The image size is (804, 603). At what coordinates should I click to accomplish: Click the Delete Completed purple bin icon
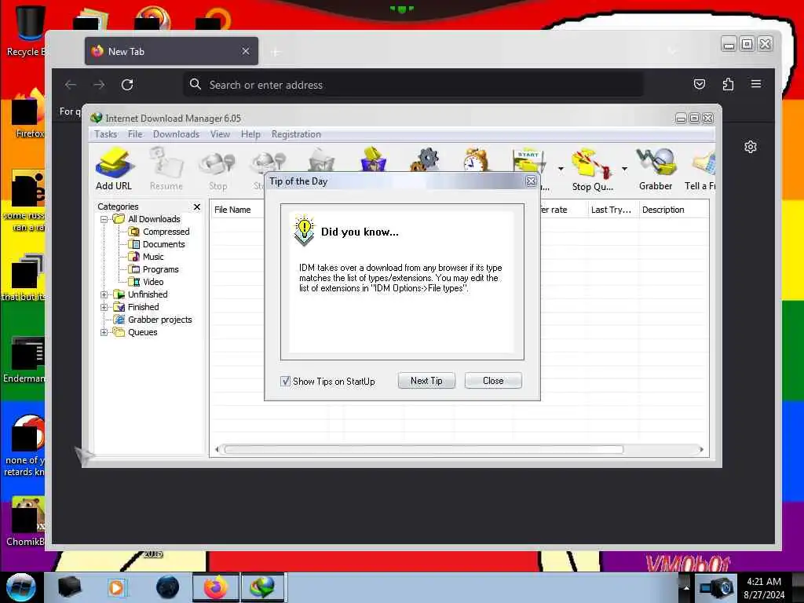373,159
